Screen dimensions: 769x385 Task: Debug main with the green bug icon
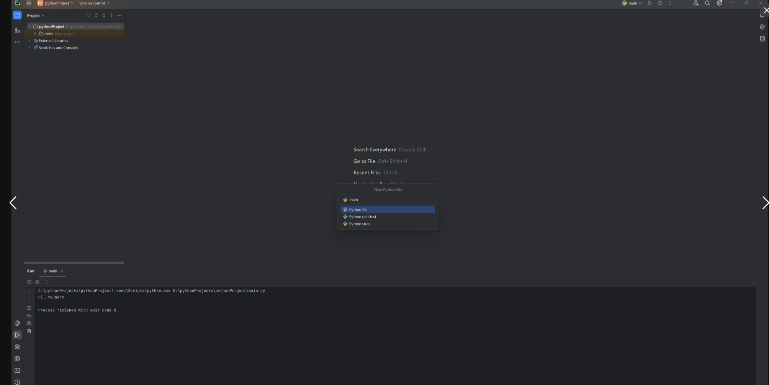pos(660,3)
